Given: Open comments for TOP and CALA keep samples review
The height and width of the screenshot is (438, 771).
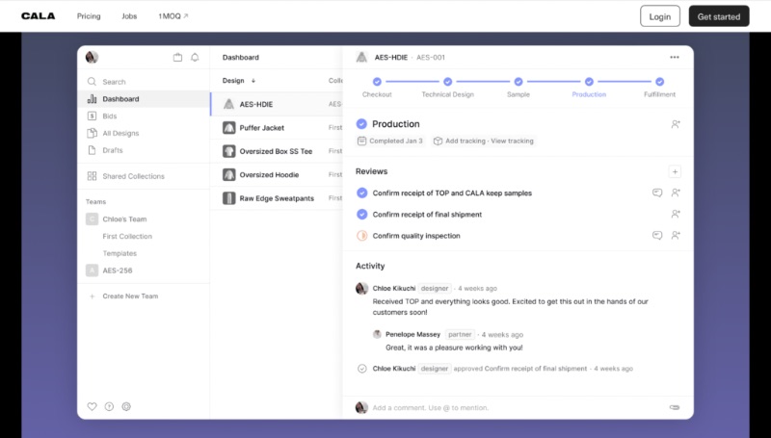Looking at the screenshot, I should (x=657, y=193).
